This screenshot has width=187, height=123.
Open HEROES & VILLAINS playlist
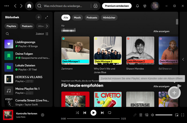pos(27,79)
